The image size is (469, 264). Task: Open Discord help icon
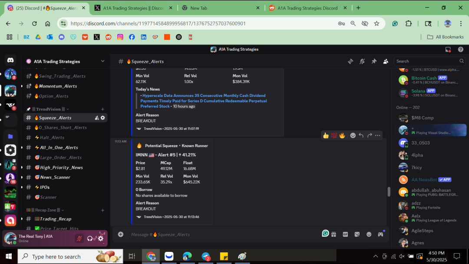pyautogui.click(x=461, y=49)
